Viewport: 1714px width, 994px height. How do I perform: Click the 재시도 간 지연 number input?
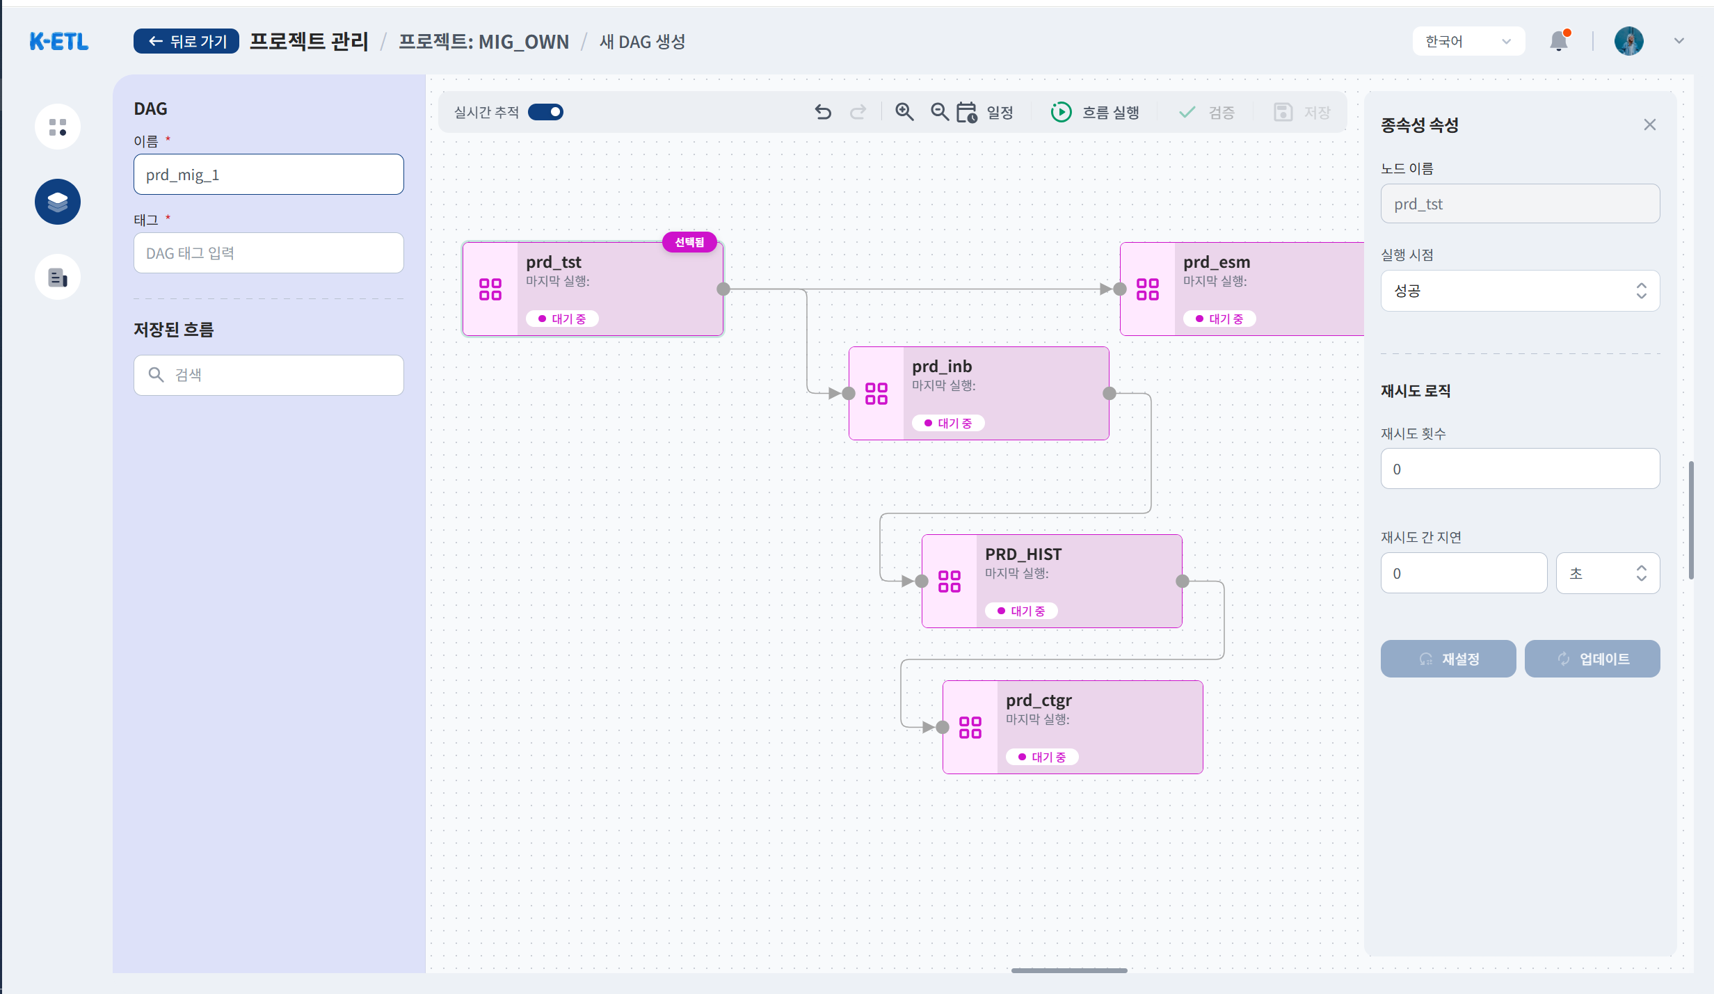1464,573
